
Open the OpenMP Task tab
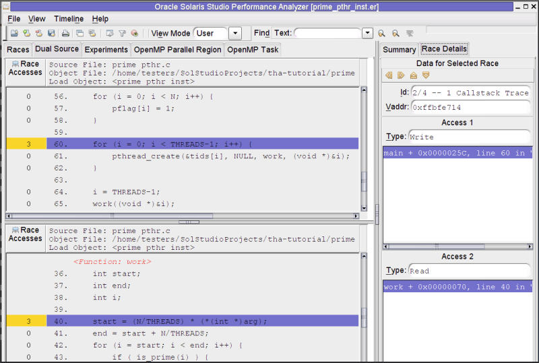[x=253, y=50]
